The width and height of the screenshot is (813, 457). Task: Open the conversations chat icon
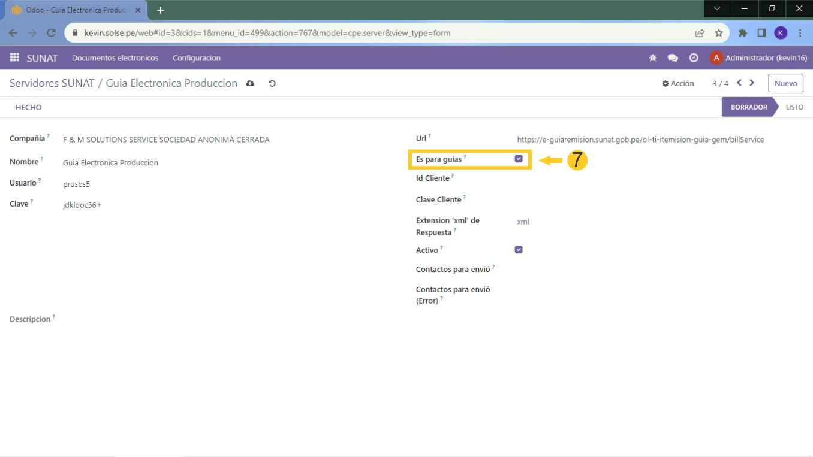pos(673,58)
